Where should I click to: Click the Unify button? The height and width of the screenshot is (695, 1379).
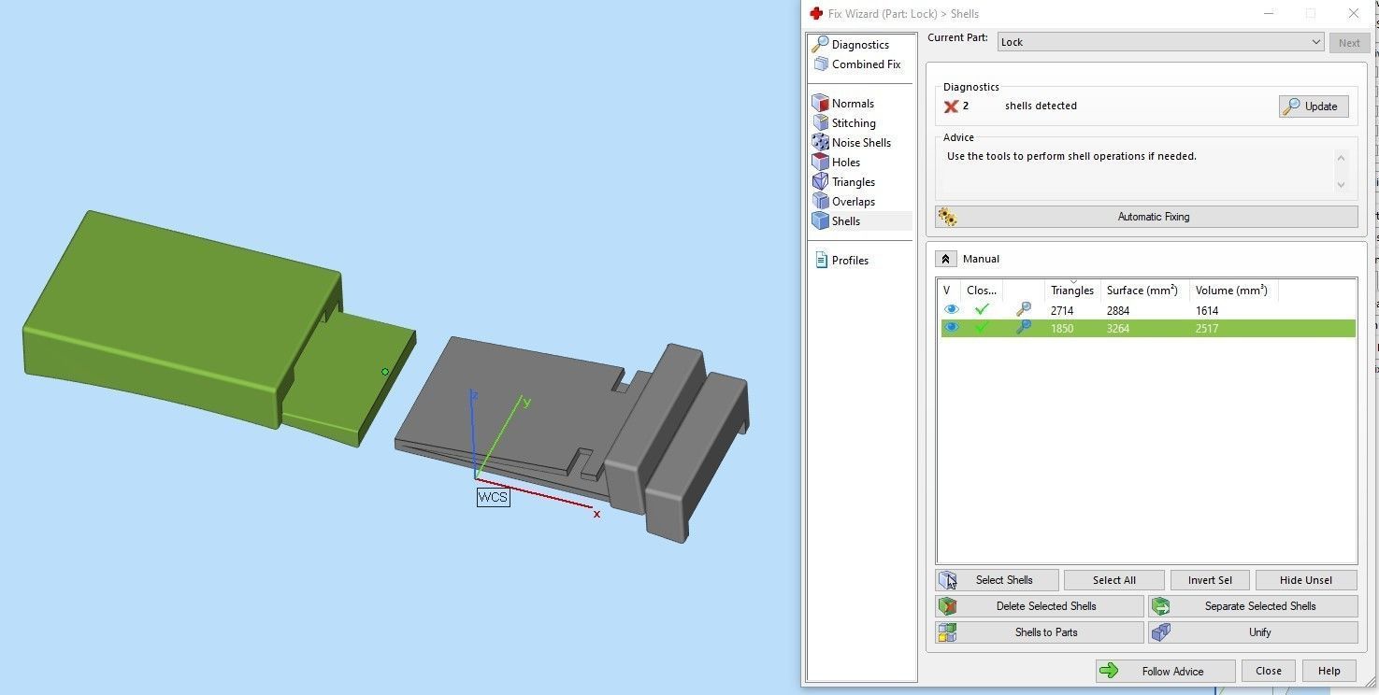click(1253, 632)
